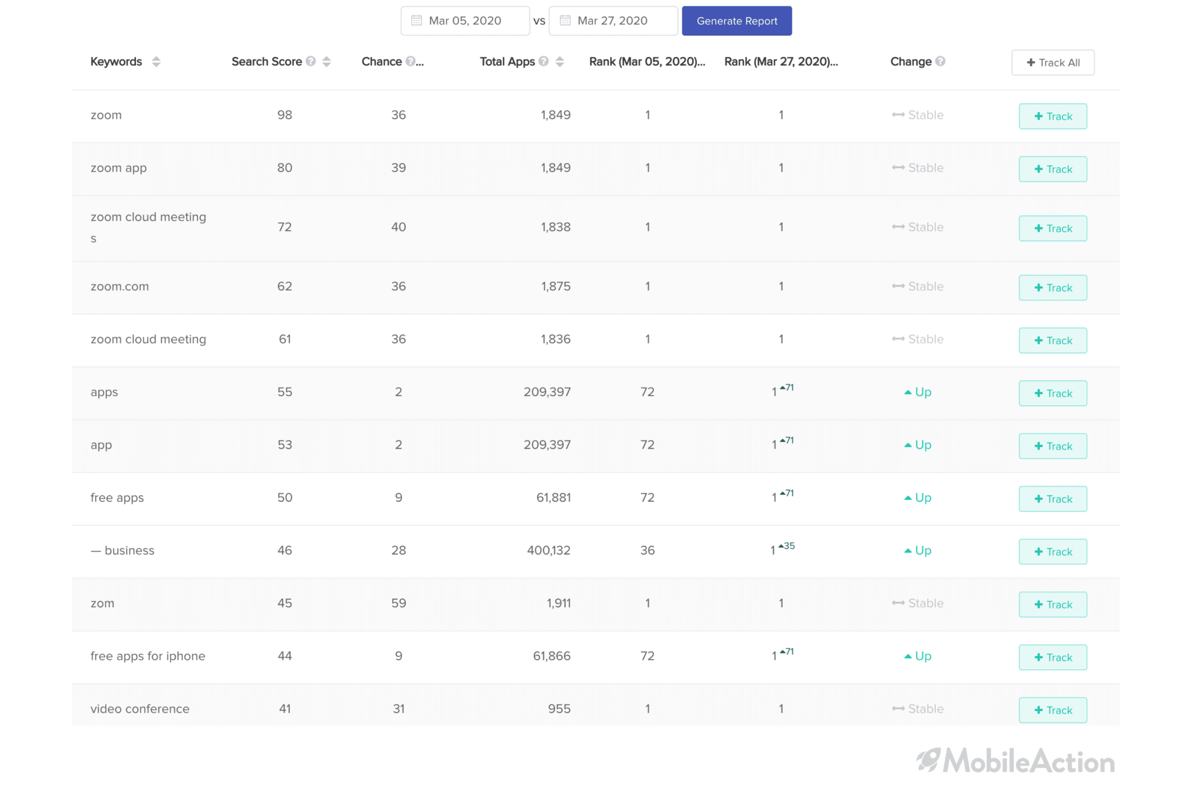Image resolution: width=1192 pixels, height=795 pixels.
Task: Click Search Score value 98
Action: (284, 115)
